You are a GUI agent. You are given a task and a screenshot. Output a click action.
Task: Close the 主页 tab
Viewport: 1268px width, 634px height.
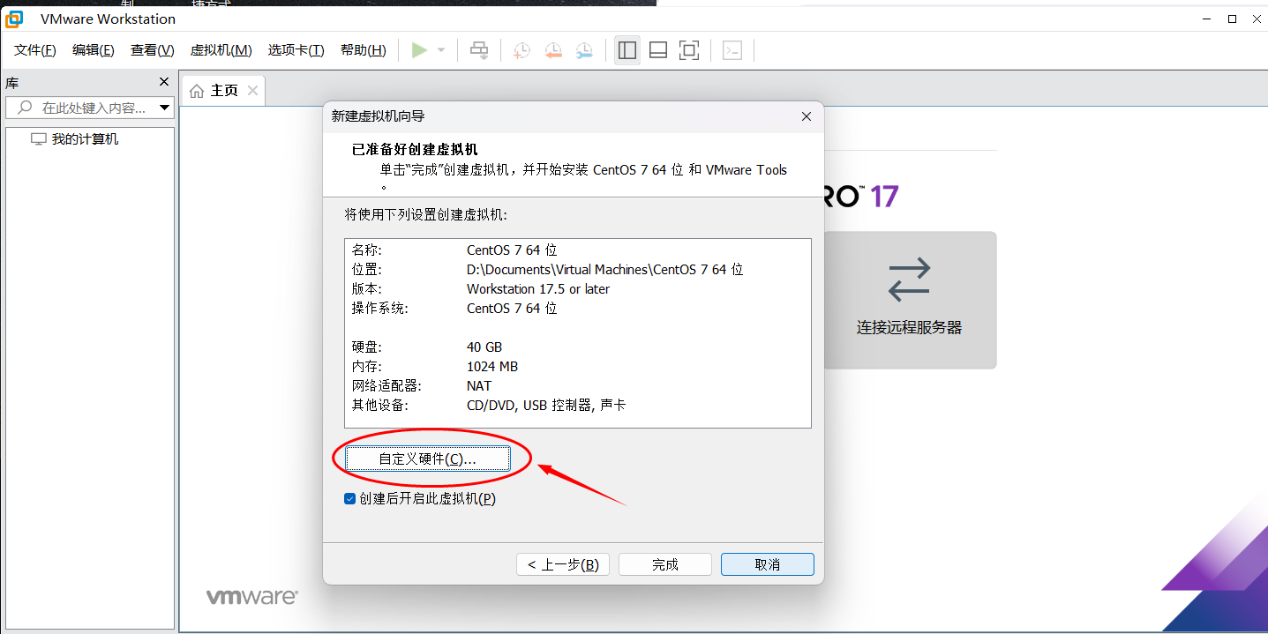tap(253, 90)
